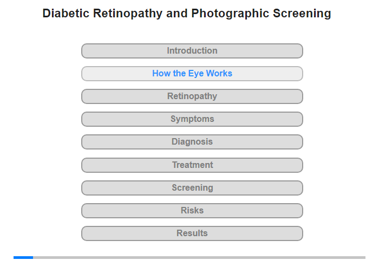Go to the Retinopathy section

click(192, 96)
